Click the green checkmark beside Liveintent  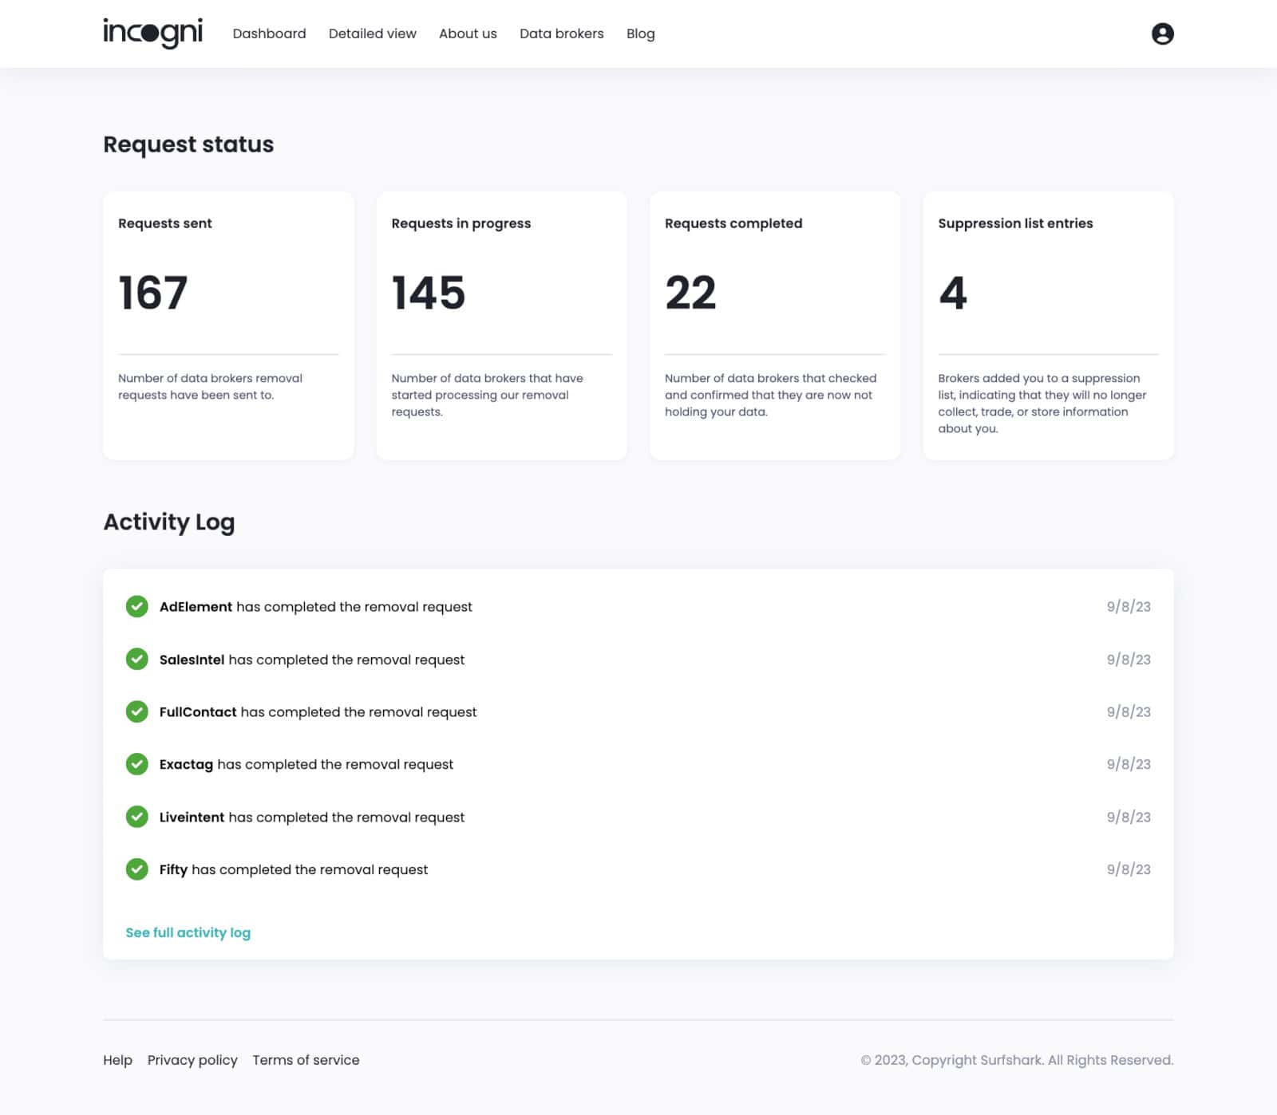coord(137,817)
